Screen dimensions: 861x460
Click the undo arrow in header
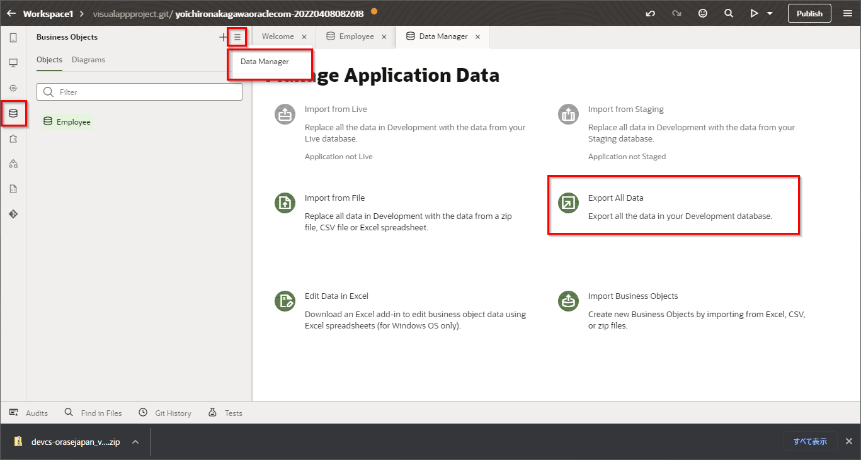pos(651,13)
